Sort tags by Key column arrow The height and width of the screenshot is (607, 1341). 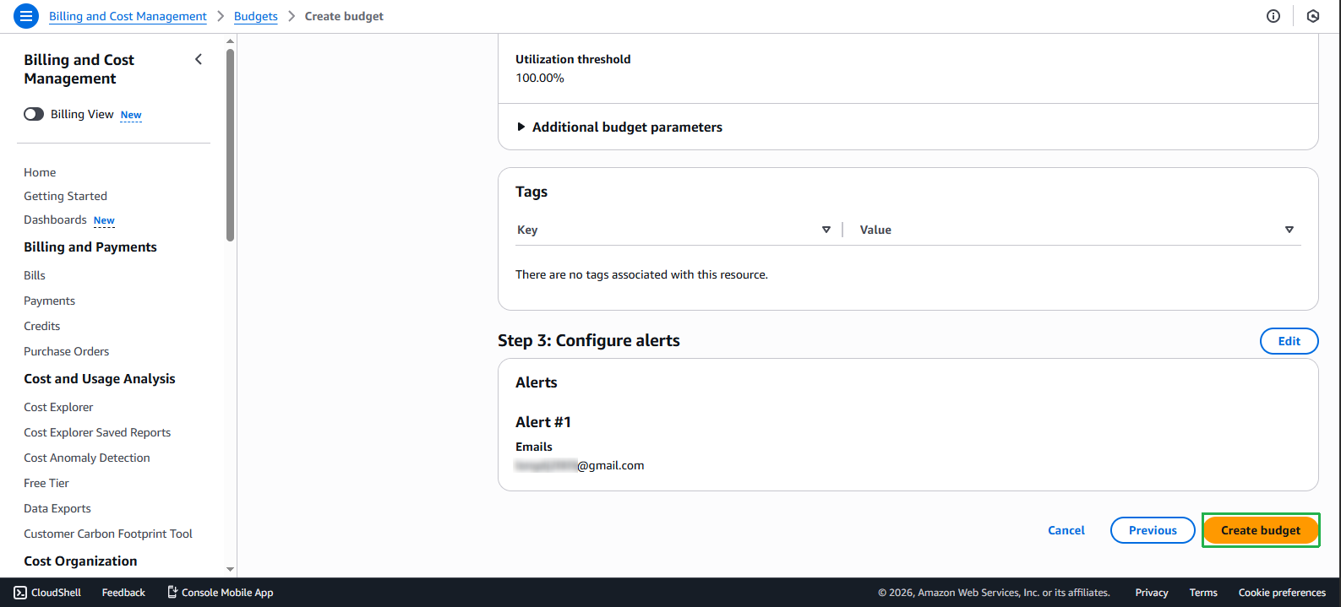tap(826, 230)
